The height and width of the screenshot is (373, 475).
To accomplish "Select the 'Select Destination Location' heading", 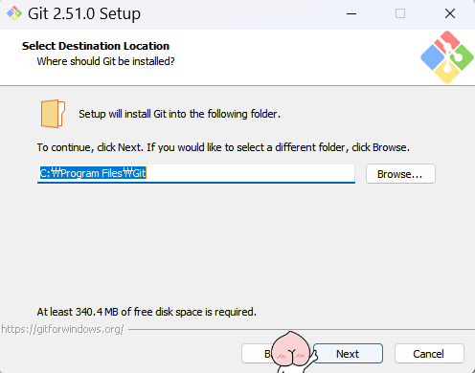I will (96, 46).
